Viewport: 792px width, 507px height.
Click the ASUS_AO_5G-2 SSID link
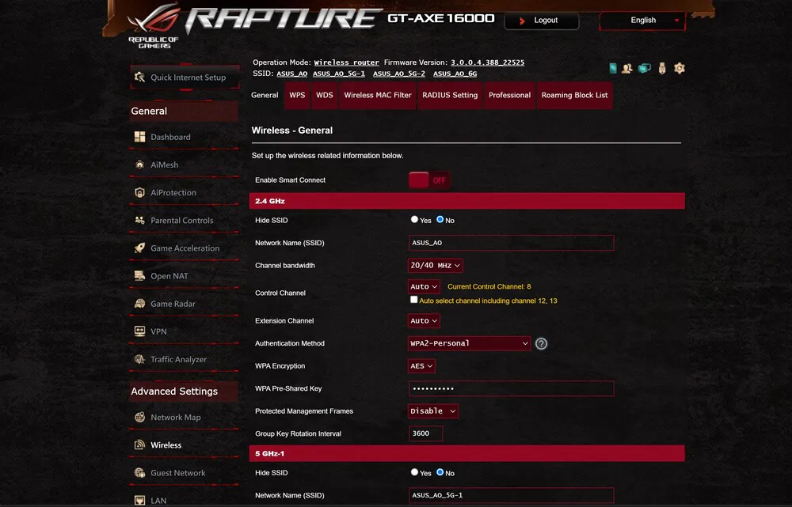tap(399, 74)
